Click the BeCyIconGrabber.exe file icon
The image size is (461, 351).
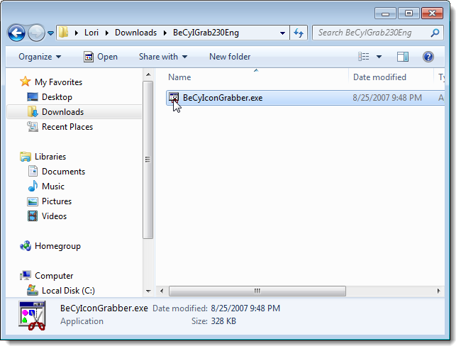pyautogui.click(x=174, y=98)
